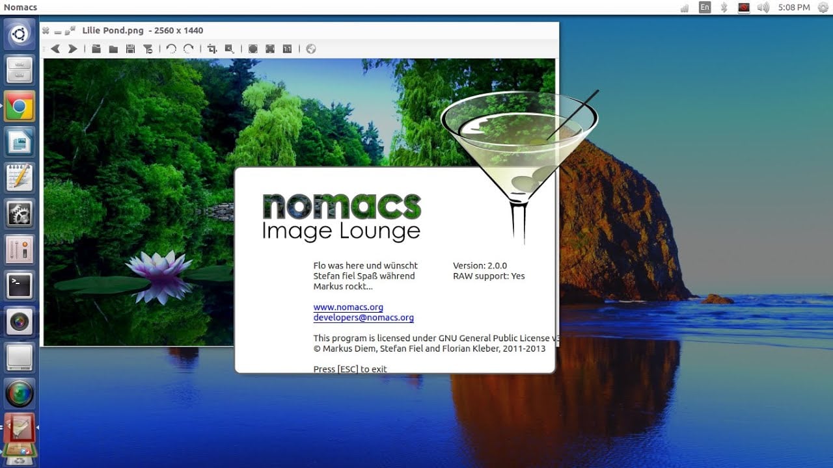Click the colorful lens dock icon

[20, 393]
